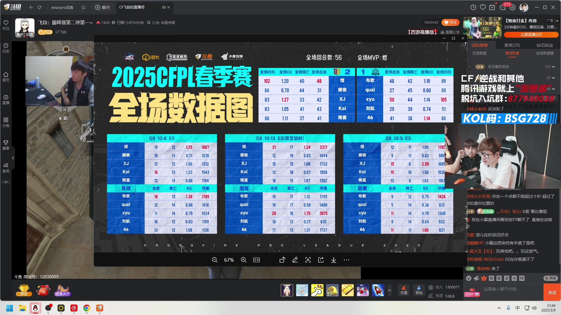Show the image at 1:1 size

click(x=257, y=260)
